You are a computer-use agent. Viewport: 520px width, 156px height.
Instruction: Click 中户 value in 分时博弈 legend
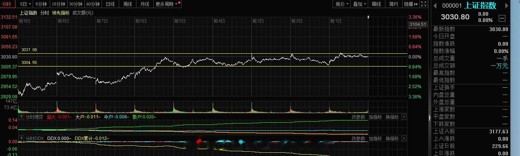pos(116,117)
